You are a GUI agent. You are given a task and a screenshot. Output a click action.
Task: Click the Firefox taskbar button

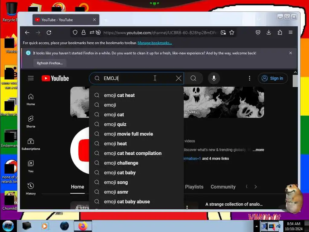point(83,226)
